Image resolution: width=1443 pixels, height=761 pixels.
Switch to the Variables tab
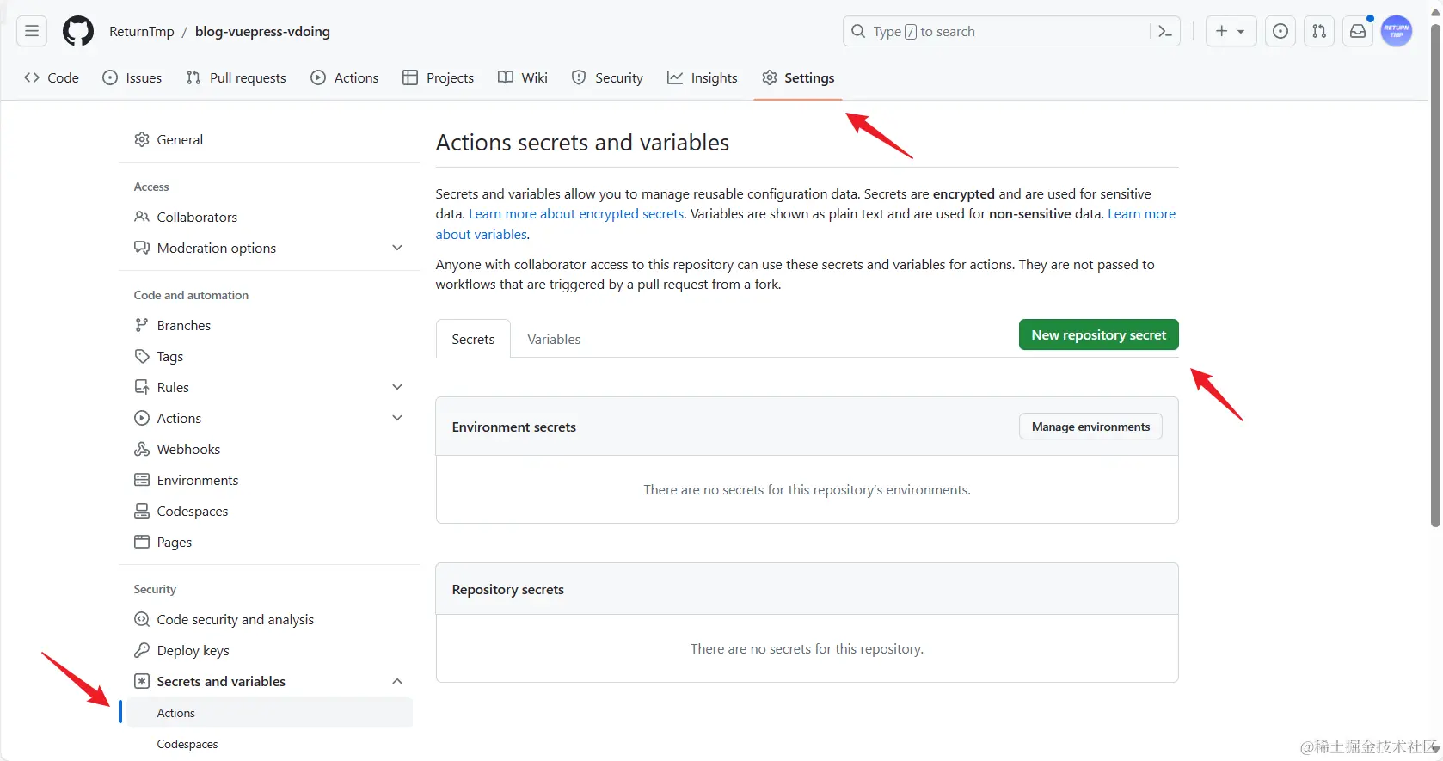pyautogui.click(x=554, y=339)
